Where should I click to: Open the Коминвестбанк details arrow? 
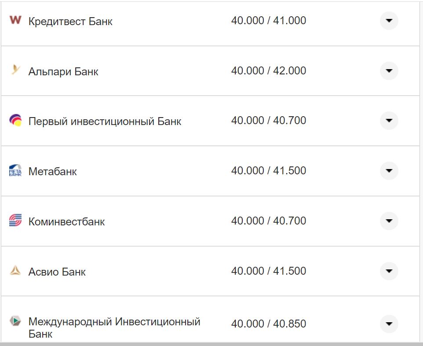389,221
